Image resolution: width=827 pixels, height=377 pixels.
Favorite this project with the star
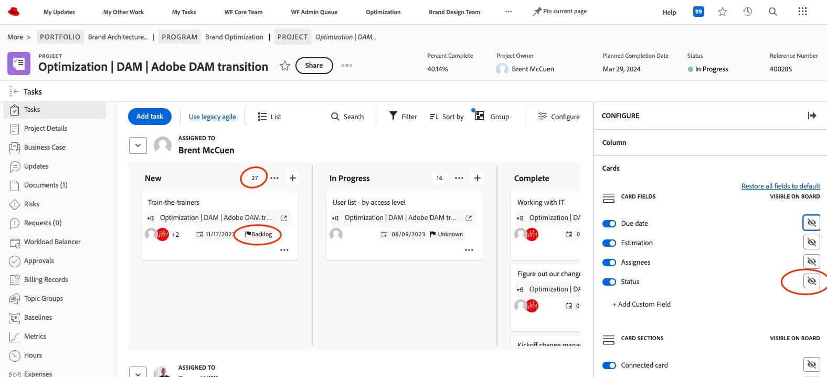[285, 66]
